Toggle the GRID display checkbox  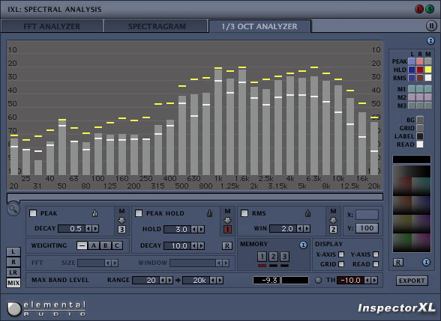coord(341,264)
